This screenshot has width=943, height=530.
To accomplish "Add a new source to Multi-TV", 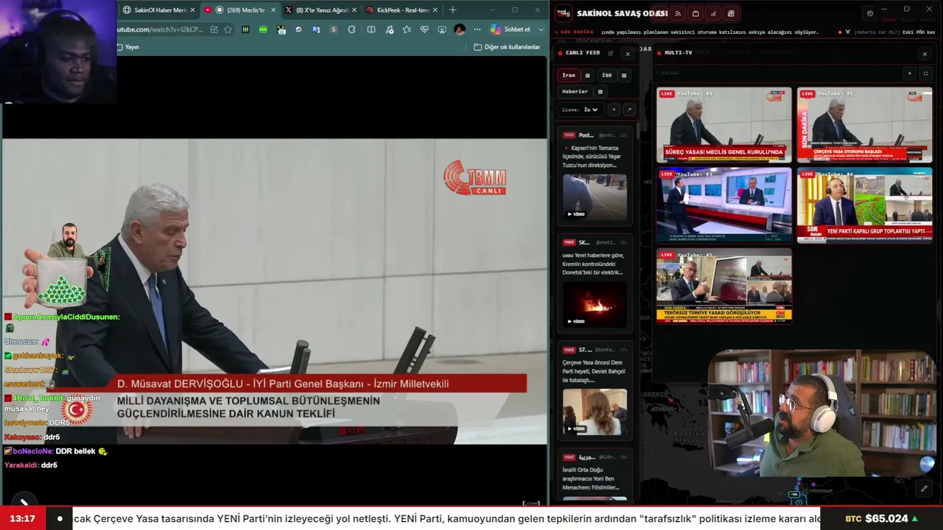I will pyautogui.click(x=910, y=74).
